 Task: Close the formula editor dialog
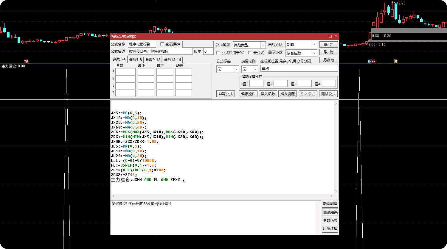[336, 36]
